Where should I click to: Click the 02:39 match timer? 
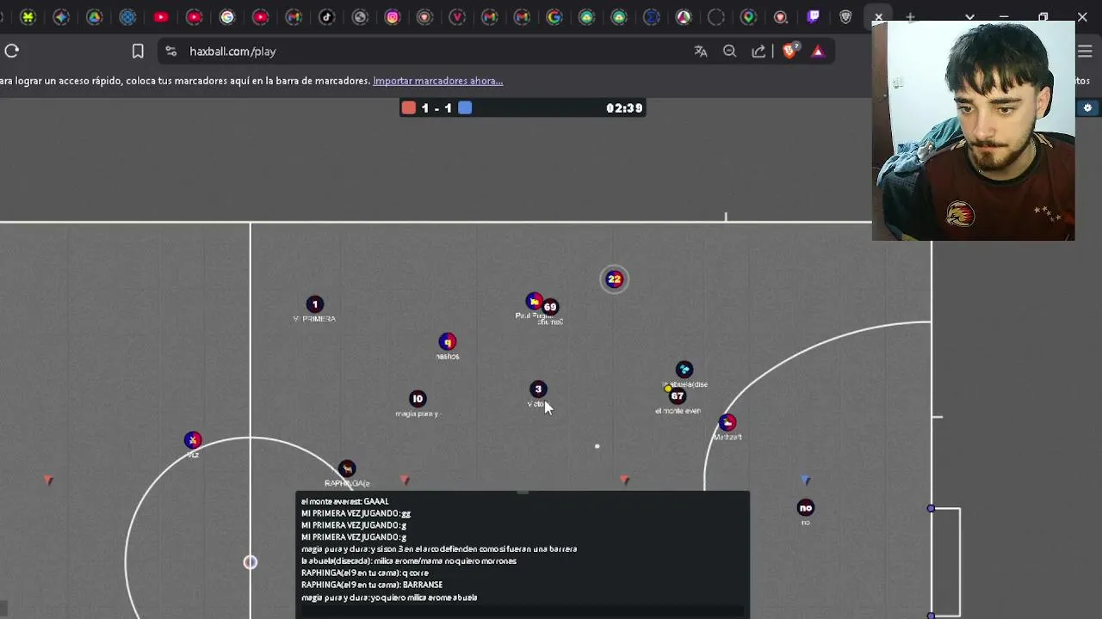click(624, 108)
